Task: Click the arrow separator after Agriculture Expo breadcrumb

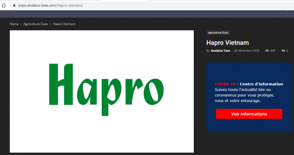Action: coord(51,24)
